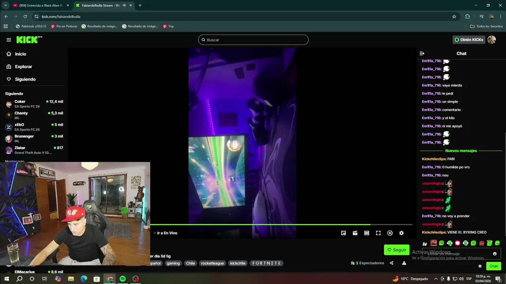Go back in browser history

[6, 17]
